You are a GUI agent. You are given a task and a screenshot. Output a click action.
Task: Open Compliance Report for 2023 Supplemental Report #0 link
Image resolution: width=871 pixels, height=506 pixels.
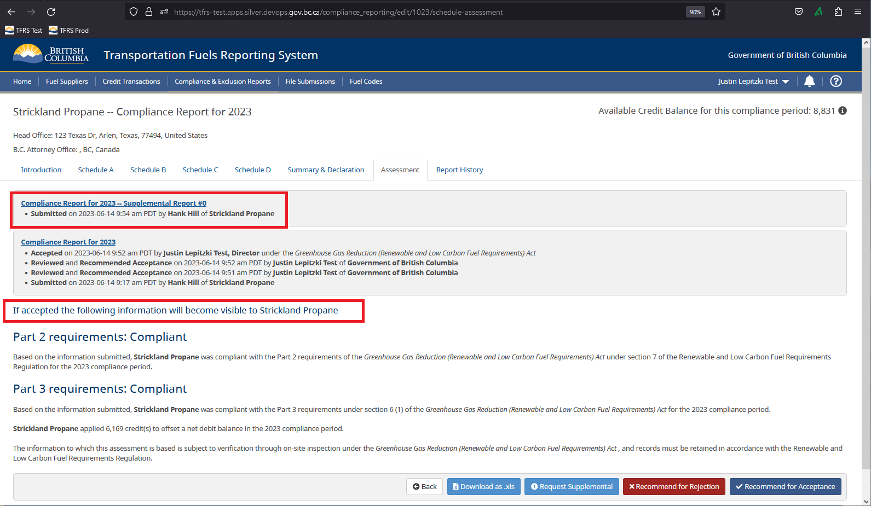tap(114, 203)
